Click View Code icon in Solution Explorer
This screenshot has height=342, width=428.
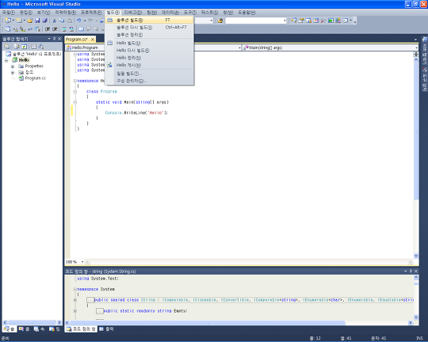[x=33, y=47]
